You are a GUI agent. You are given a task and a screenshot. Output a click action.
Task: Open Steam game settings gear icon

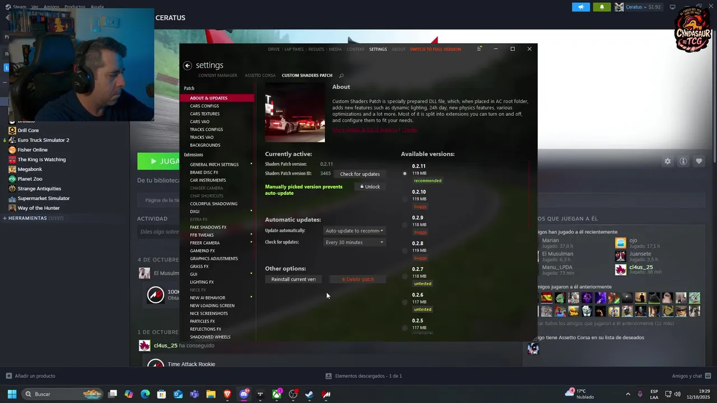click(x=668, y=161)
